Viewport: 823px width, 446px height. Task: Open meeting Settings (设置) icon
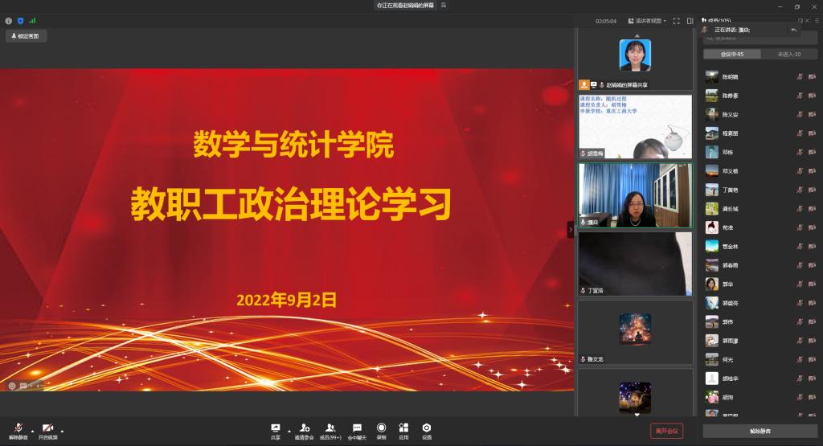coord(427,429)
